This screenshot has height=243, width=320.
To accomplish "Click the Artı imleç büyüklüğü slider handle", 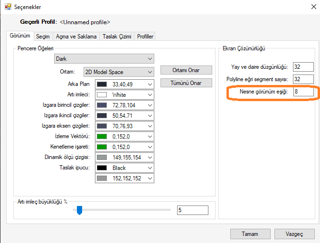I will point(79,210).
